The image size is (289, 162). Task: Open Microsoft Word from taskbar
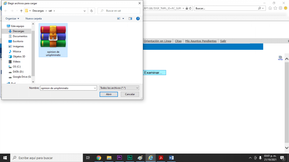171,158
